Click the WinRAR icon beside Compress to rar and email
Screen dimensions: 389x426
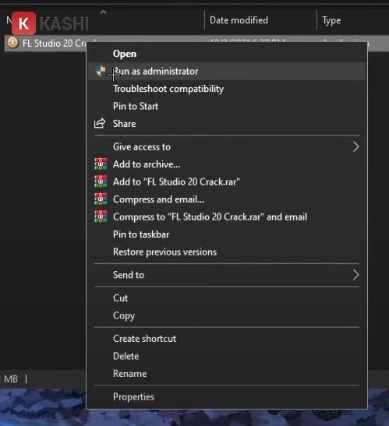tap(101, 217)
